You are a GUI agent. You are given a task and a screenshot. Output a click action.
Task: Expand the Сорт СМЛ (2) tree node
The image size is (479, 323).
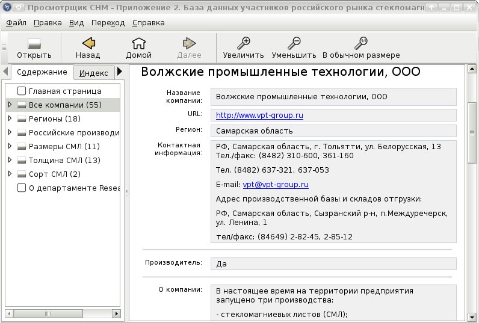pos(10,174)
